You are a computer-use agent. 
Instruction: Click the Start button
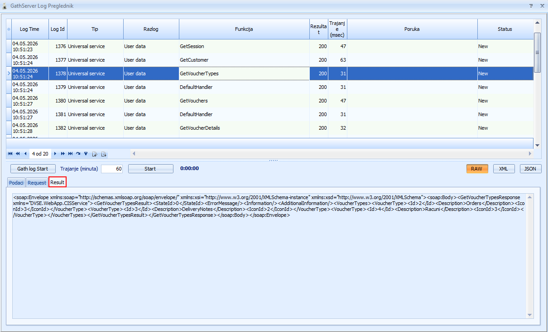pyautogui.click(x=150, y=169)
